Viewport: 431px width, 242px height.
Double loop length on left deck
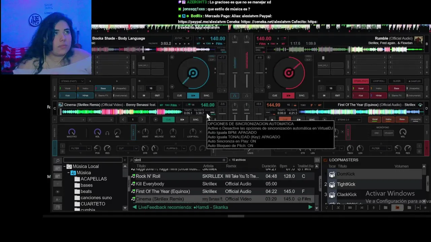click(160, 88)
